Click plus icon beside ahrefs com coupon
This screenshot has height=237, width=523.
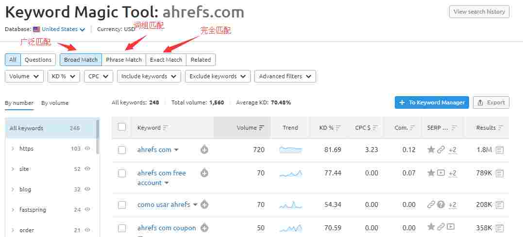tap(204, 228)
